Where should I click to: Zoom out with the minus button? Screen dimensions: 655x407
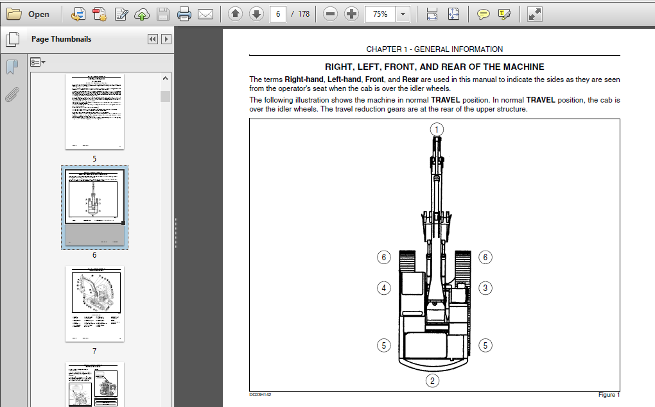(x=330, y=14)
